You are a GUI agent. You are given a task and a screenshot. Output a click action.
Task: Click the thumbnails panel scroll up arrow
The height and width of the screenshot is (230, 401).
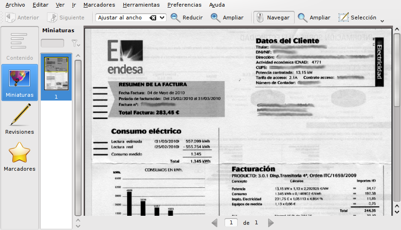click(78, 55)
